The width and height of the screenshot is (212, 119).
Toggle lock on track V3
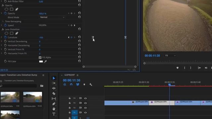tap(70, 103)
